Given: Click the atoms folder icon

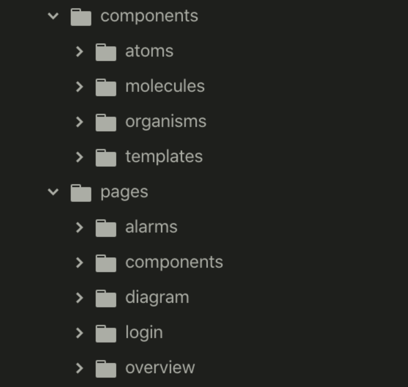Looking at the screenshot, I should pos(106,52).
